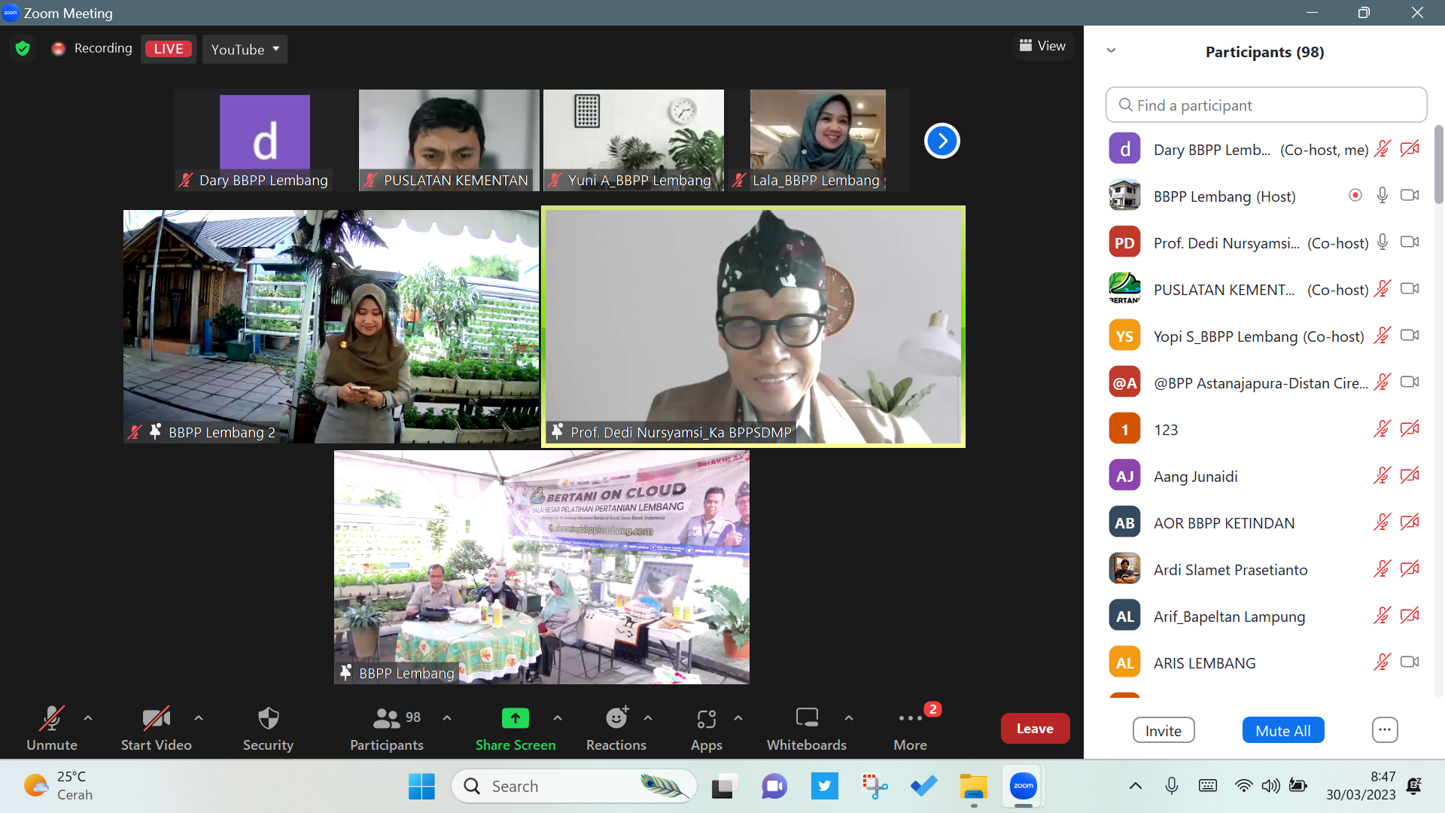Image resolution: width=1445 pixels, height=813 pixels.
Task: Click the Share Screen green icon
Action: coord(516,719)
